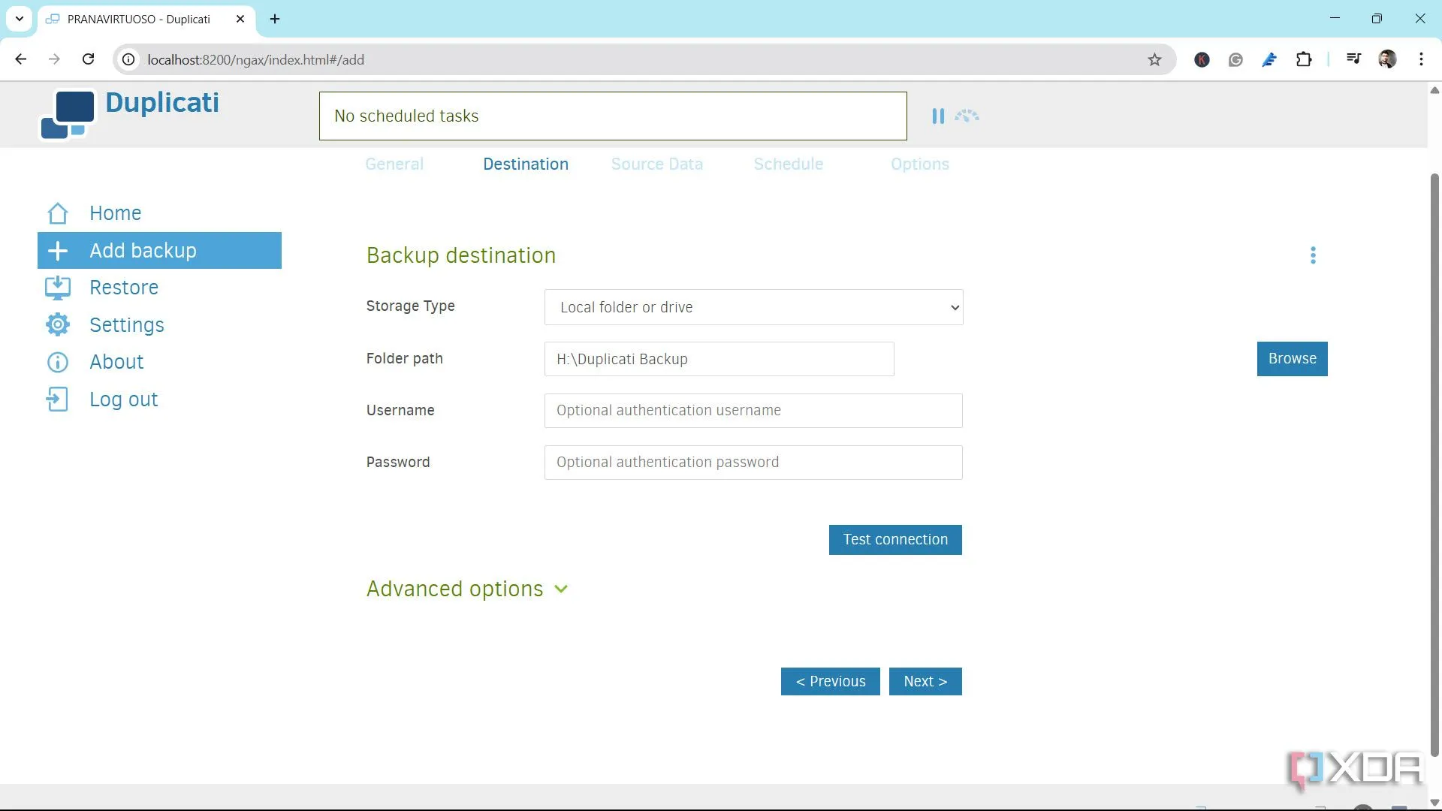Open the three-dot menu beside Backup destination
1442x811 pixels.
click(x=1313, y=255)
